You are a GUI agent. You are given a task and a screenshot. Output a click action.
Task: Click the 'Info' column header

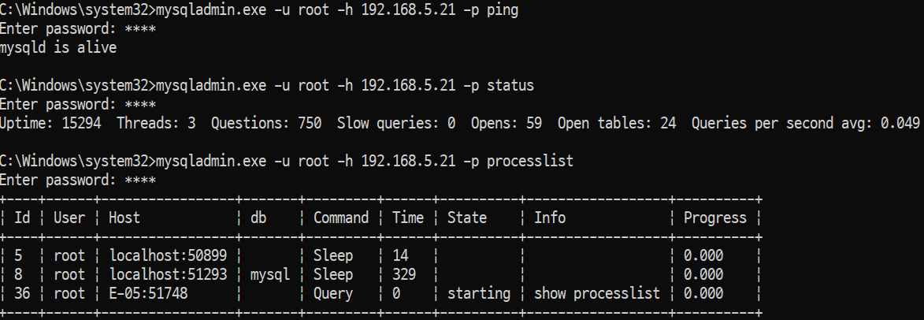coord(550,218)
